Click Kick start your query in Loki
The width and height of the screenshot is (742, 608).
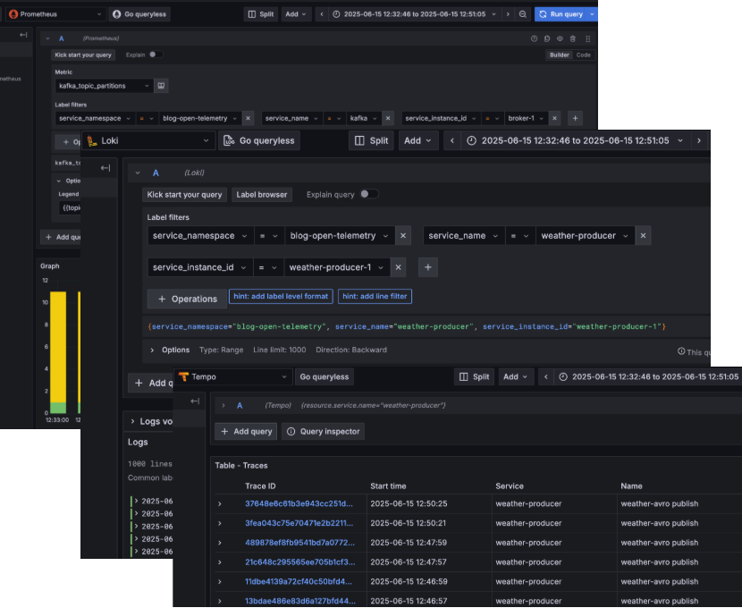(x=184, y=194)
